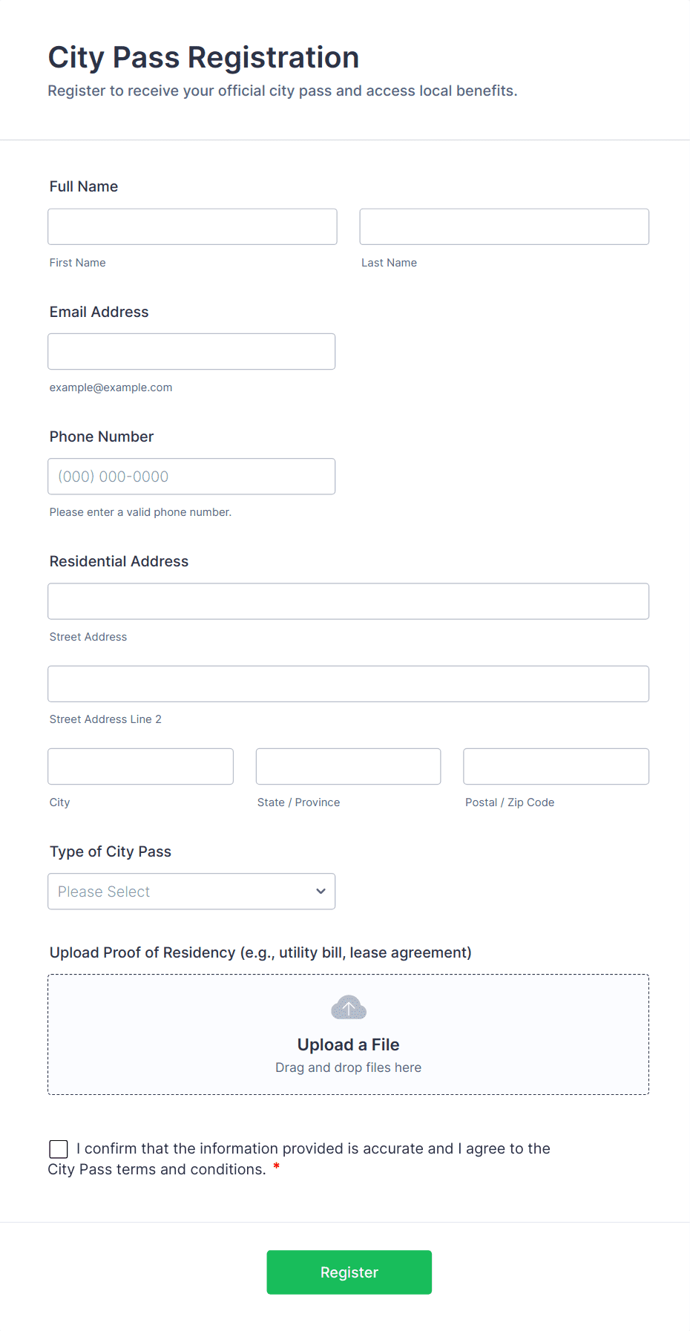690x1331 pixels.
Task: Click the Street Address field
Action: (348, 601)
